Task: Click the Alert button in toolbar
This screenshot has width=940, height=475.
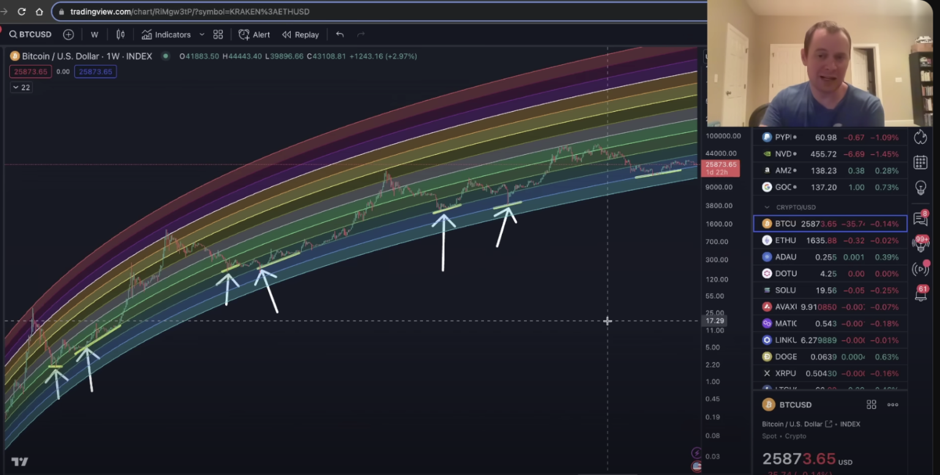Action: tap(255, 35)
